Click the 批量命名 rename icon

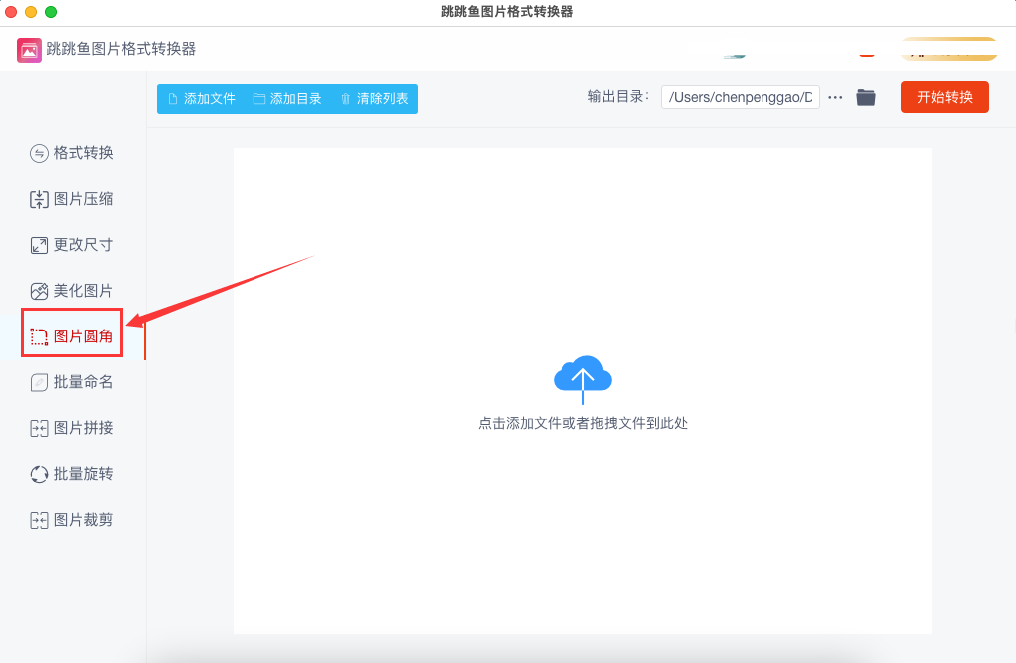pos(39,383)
